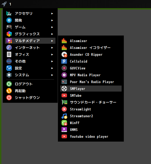
Task: Expand the インターネット submenu arrow
Action: (52, 48)
